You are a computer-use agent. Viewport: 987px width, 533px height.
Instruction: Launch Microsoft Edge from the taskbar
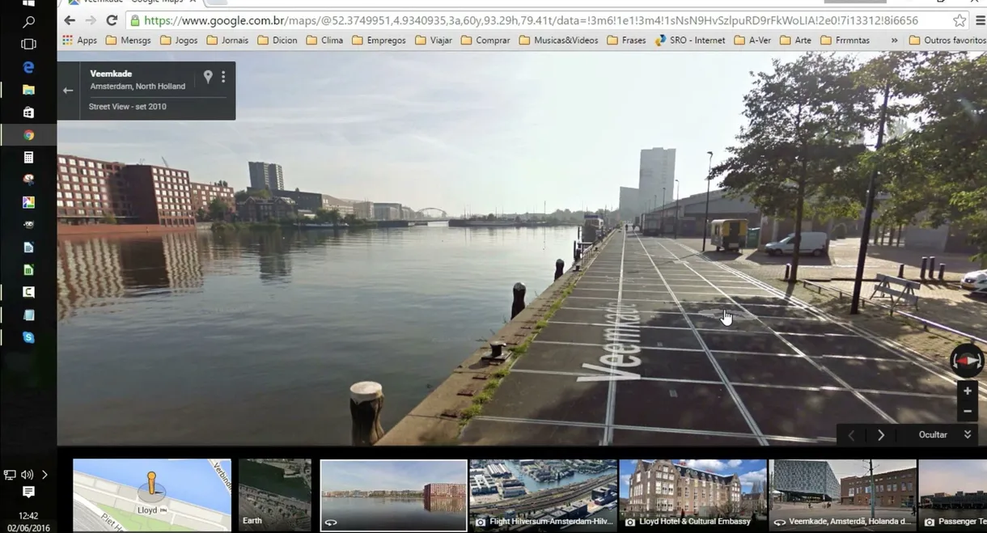point(28,67)
